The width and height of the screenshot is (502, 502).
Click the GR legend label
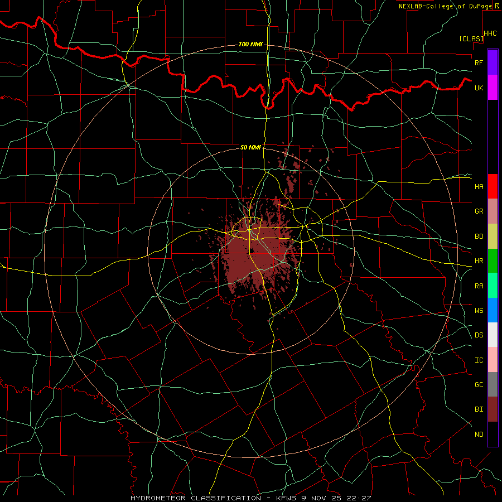[479, 211]
